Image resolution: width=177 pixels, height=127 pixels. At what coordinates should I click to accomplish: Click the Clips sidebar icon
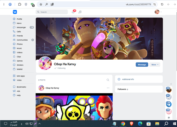14,56
